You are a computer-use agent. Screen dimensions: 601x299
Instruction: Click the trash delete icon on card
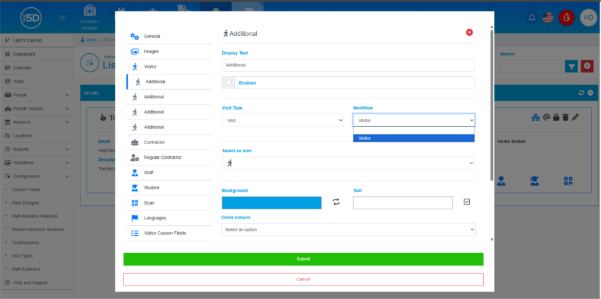click(x=565, y=118)
